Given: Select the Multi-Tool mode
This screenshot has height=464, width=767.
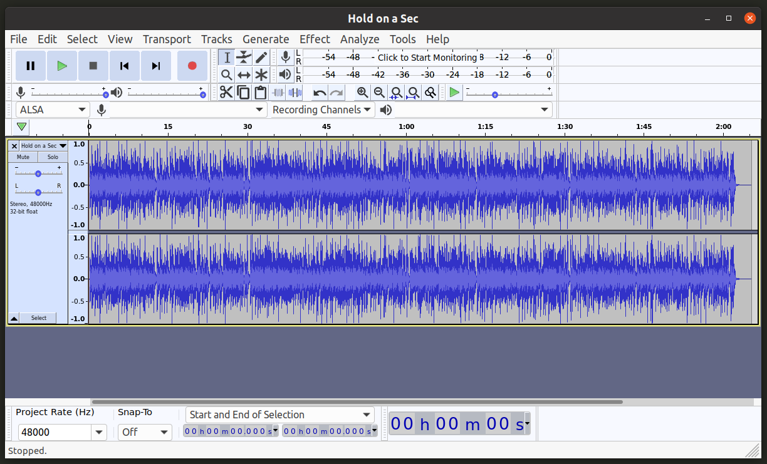Looking at the screenshot, I should [261, 75].
